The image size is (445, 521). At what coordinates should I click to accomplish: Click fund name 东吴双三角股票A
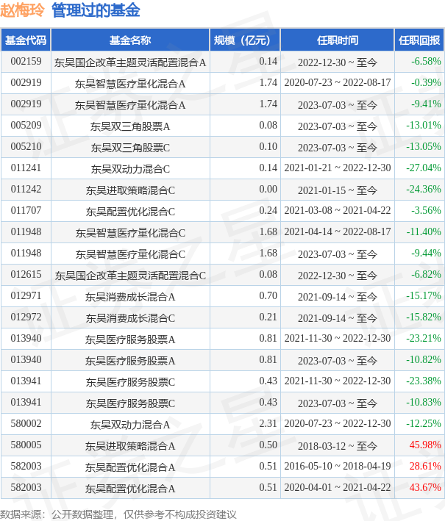[130, 126]
